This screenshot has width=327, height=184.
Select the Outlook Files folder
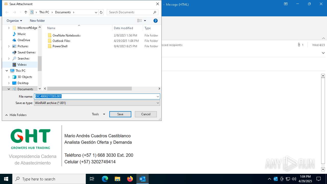pos(61,41)
